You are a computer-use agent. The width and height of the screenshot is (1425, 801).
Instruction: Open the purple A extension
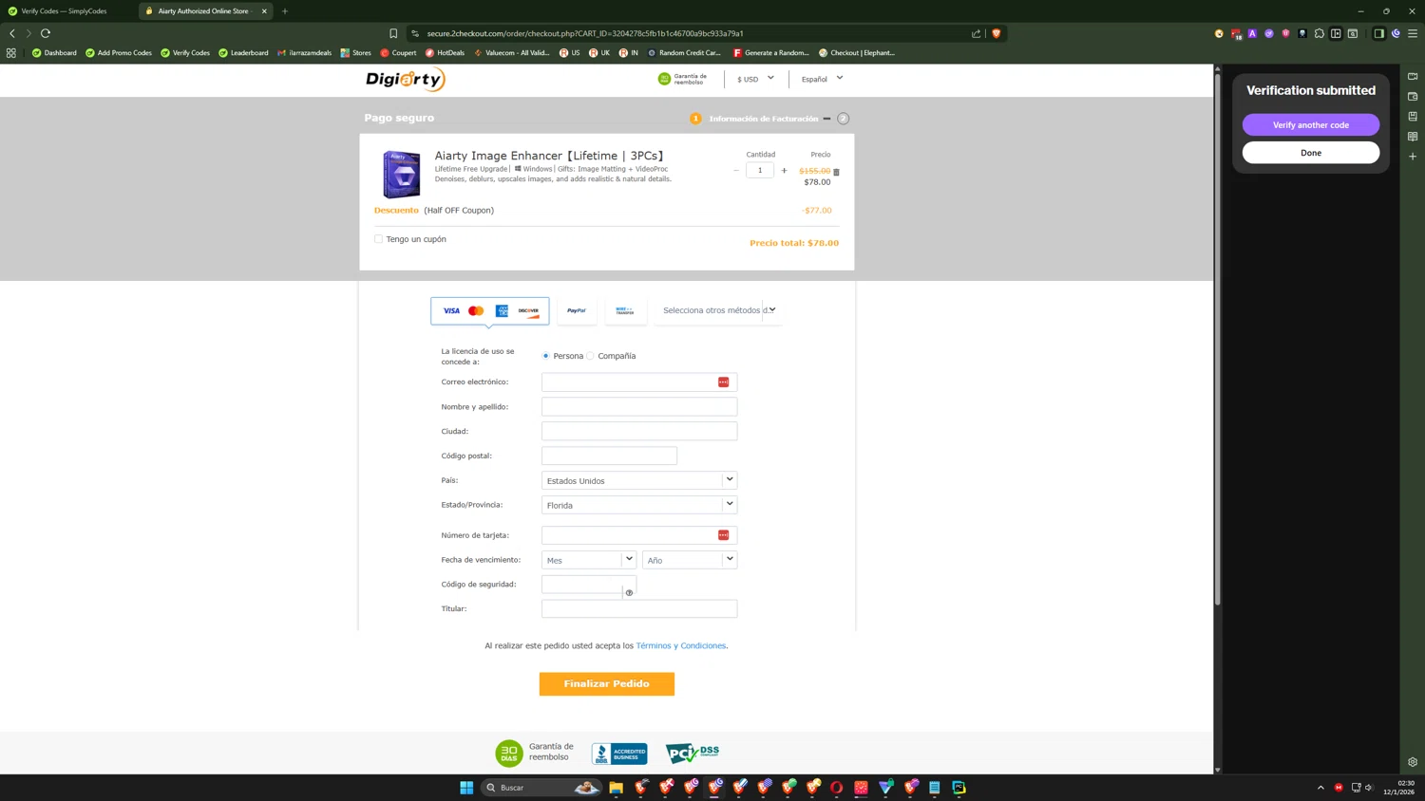click(1252, 33)
